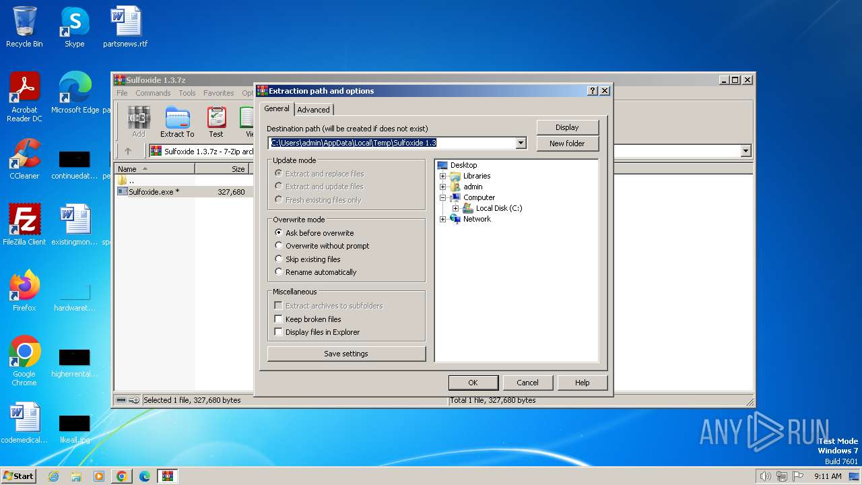Click the WinRAR taskbar button

168,476
